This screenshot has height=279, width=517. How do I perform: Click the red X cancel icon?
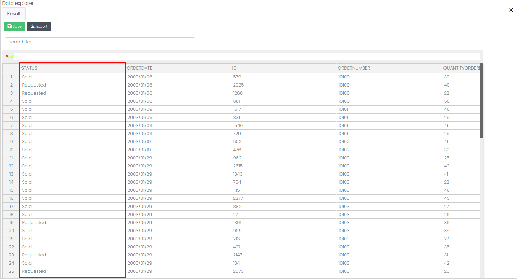click(x=7, y=56)
